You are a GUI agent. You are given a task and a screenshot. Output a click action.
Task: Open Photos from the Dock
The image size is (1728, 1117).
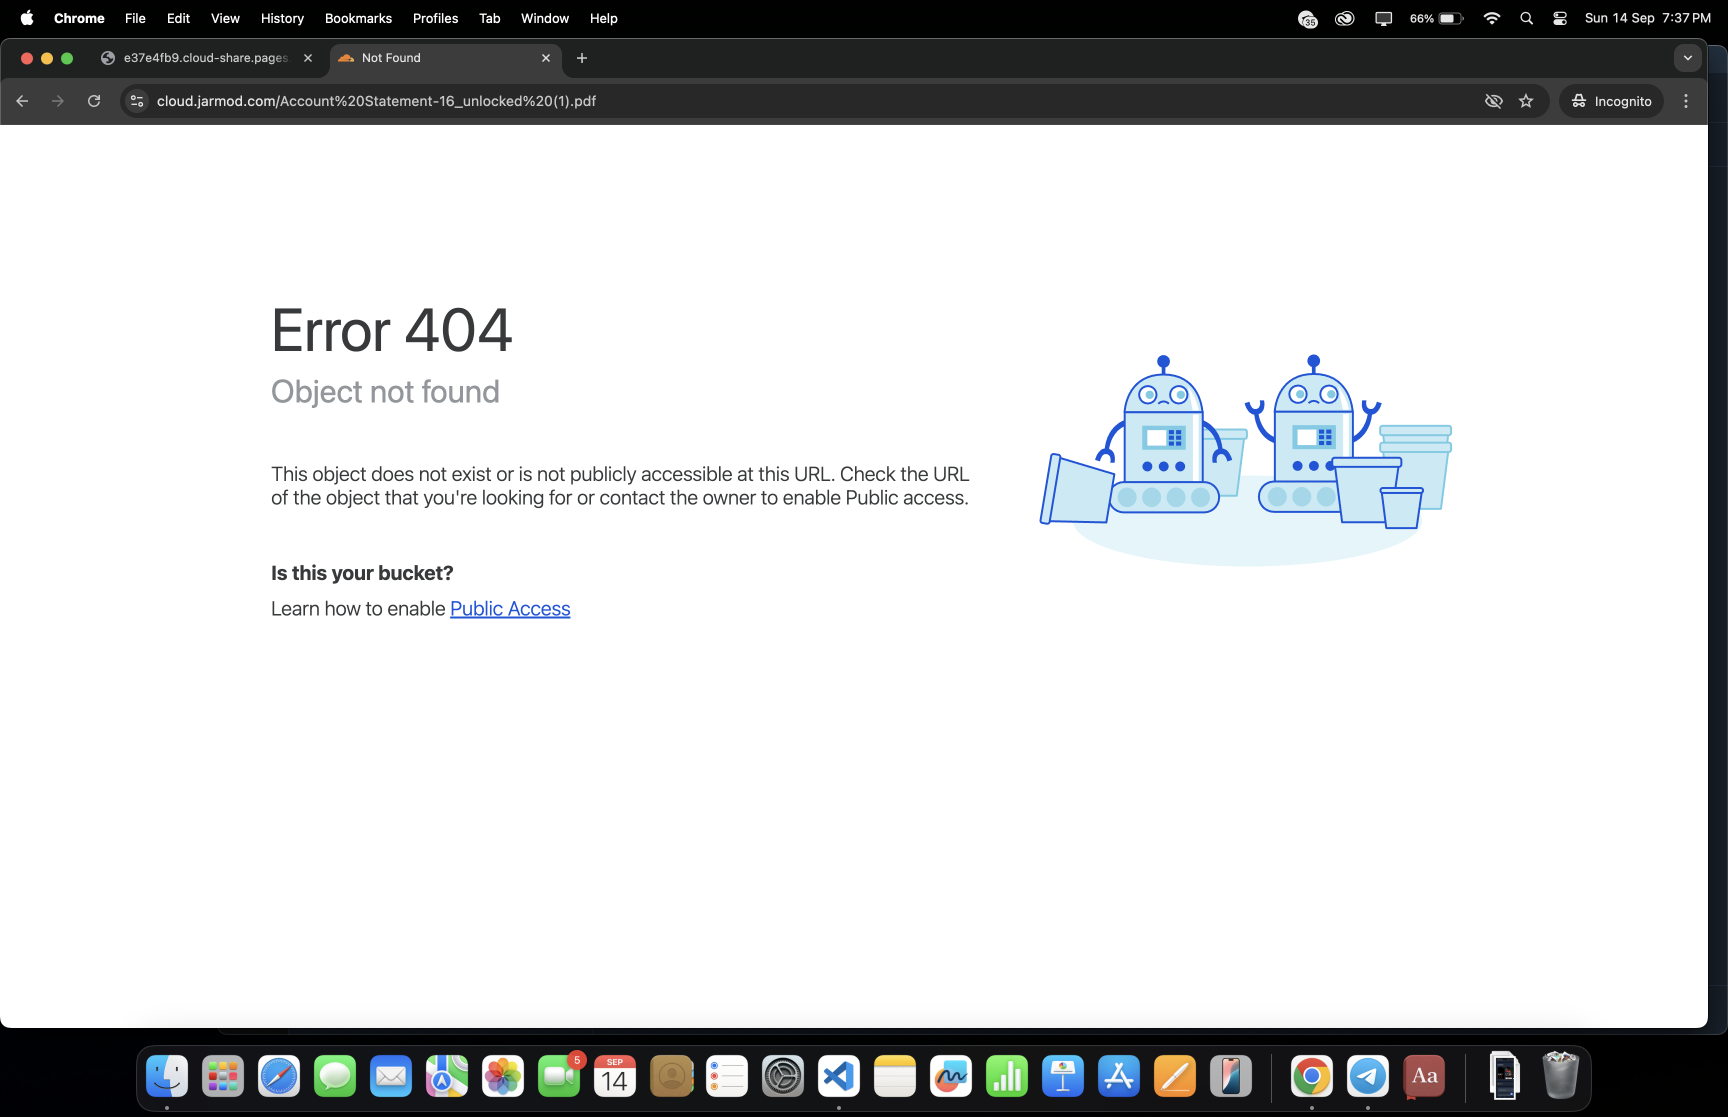click(x=502, y=1075)
